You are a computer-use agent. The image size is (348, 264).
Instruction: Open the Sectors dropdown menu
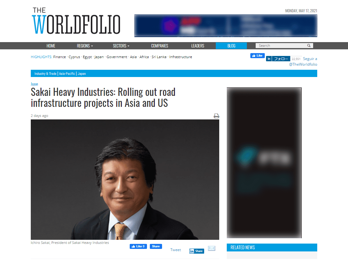pyautogui.click(x=121, y=46)
